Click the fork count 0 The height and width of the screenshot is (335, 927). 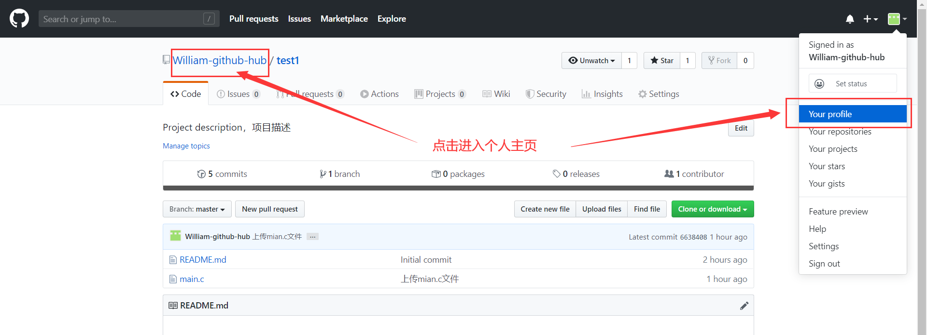tap(745, 60)
